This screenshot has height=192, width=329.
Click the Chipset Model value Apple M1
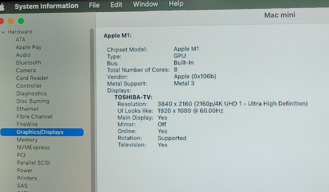[x=186, y=49]
